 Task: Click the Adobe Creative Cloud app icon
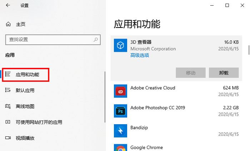click(x=120, y=91)
